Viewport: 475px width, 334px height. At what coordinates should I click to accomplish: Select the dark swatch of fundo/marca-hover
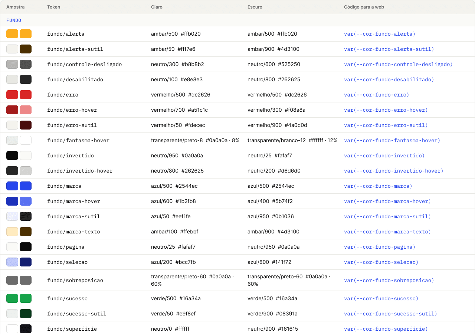tap(26, 201)
